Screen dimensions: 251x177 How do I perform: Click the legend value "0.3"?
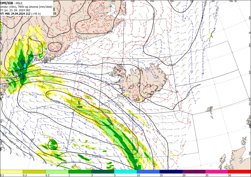coord(25,175)
